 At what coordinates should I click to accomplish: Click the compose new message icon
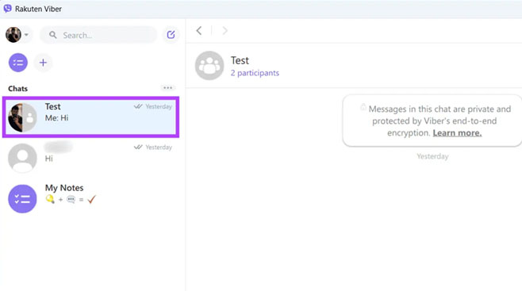click(x=171, y=35)
